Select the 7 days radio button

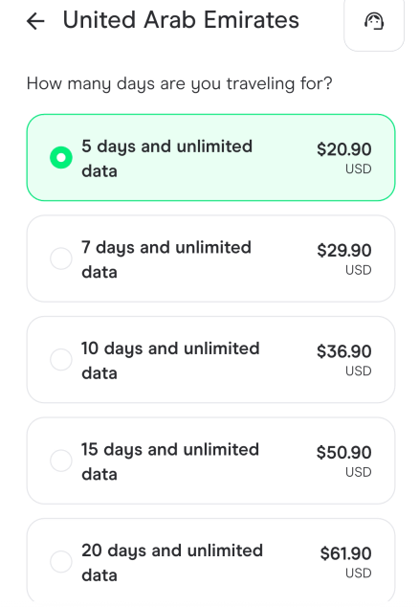pyautogui.click(x=61, y=259)
